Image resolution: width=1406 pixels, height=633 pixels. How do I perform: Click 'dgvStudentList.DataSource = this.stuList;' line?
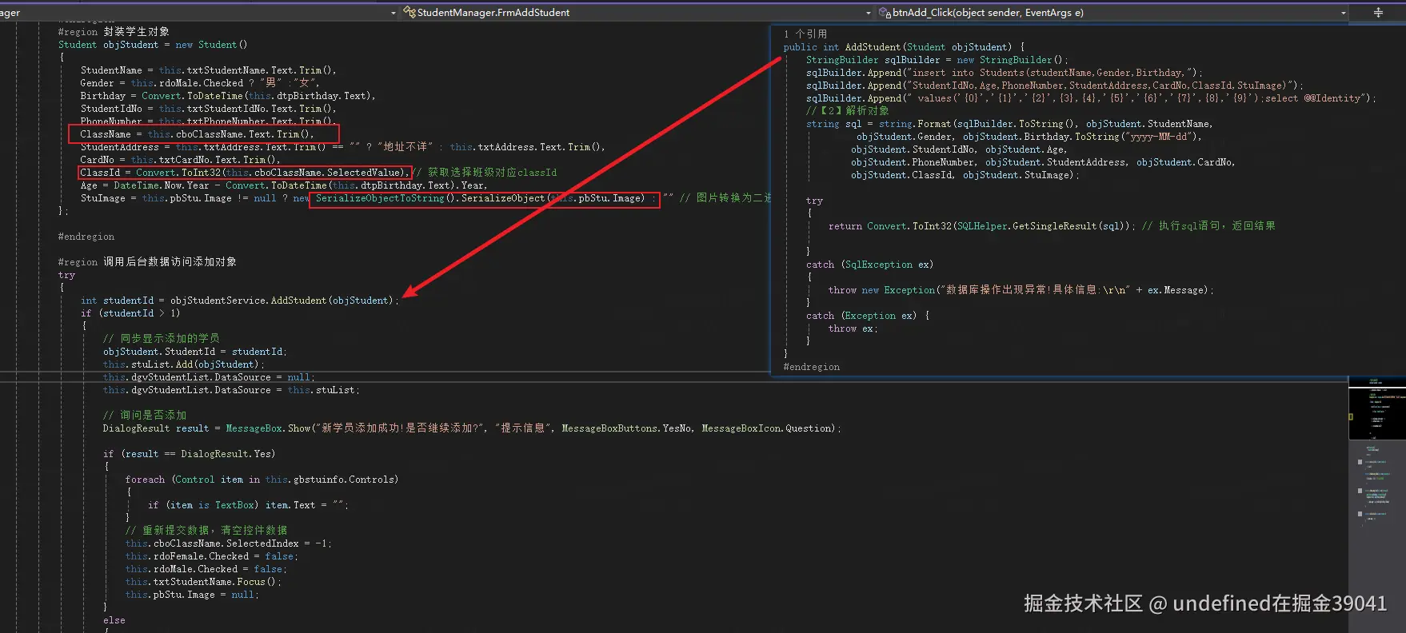coord(232,390)
